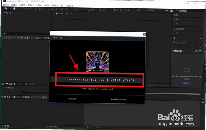Switch to the 标准 workspace
Screen dimensions: 206x130
click(138, 10)
